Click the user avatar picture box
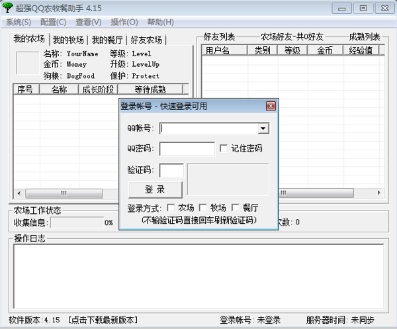The image size is (397, 329). [28, 64]
